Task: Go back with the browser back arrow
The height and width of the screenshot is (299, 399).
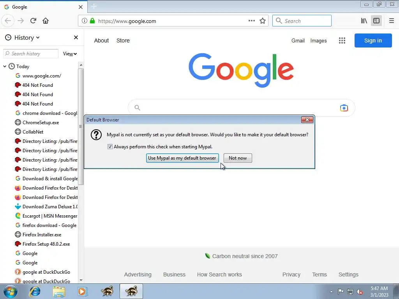Action: [8, 21]
